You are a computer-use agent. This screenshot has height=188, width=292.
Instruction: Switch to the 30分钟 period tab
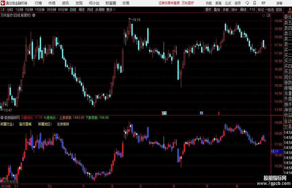(51, 10)
